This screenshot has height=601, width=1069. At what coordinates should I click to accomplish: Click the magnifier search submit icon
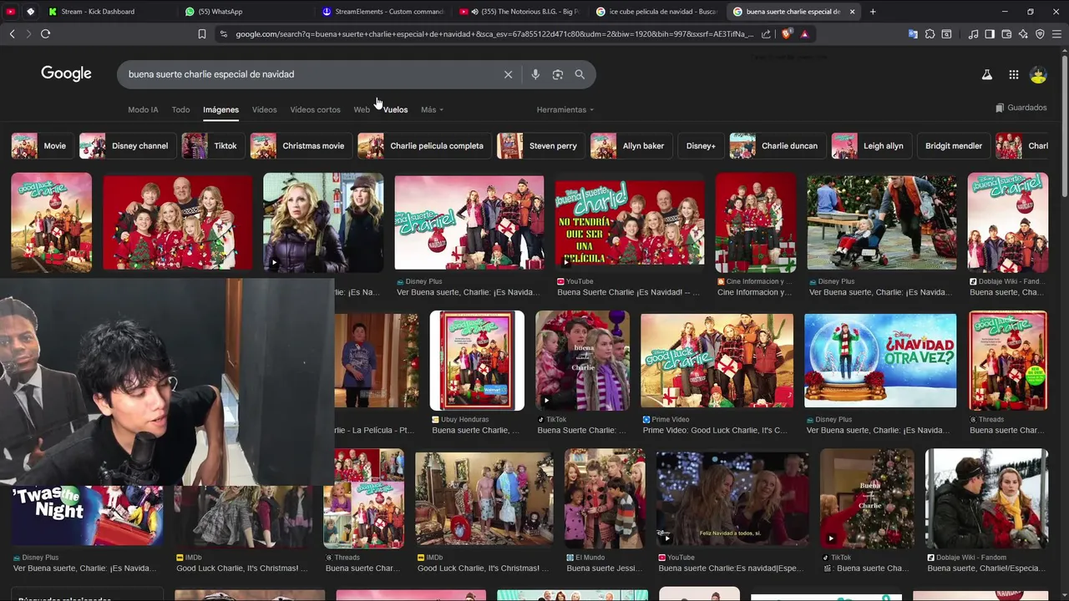[x=580, y=74]
